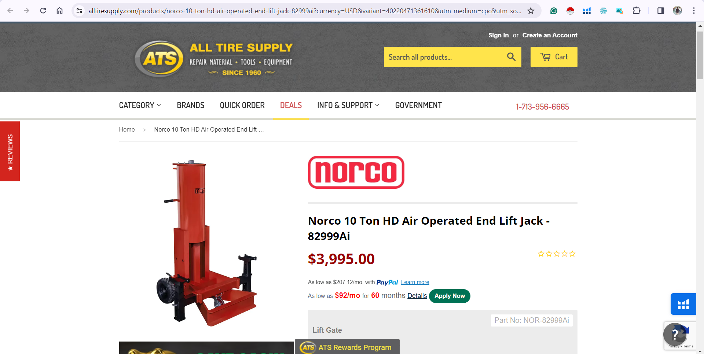This screenshot has height=354, width=704.
Task: Bookmark this page with the star icon
Action: coord(531,11)
